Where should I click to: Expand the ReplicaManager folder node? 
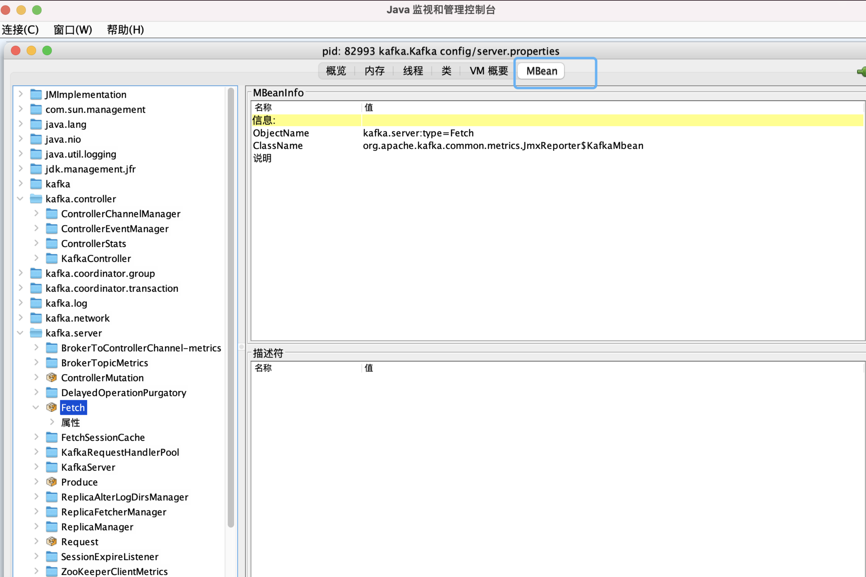(x=36, y=526)
